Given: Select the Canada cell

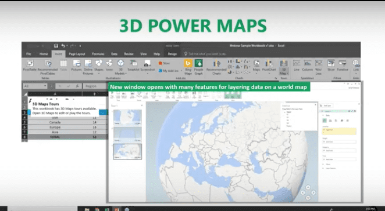Looking at the screenshot, I should (55, 122).
